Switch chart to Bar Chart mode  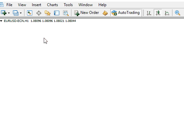click(149, 13)
